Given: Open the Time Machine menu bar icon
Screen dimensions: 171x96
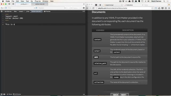Looking at the screenshot, I should [142, 1].
